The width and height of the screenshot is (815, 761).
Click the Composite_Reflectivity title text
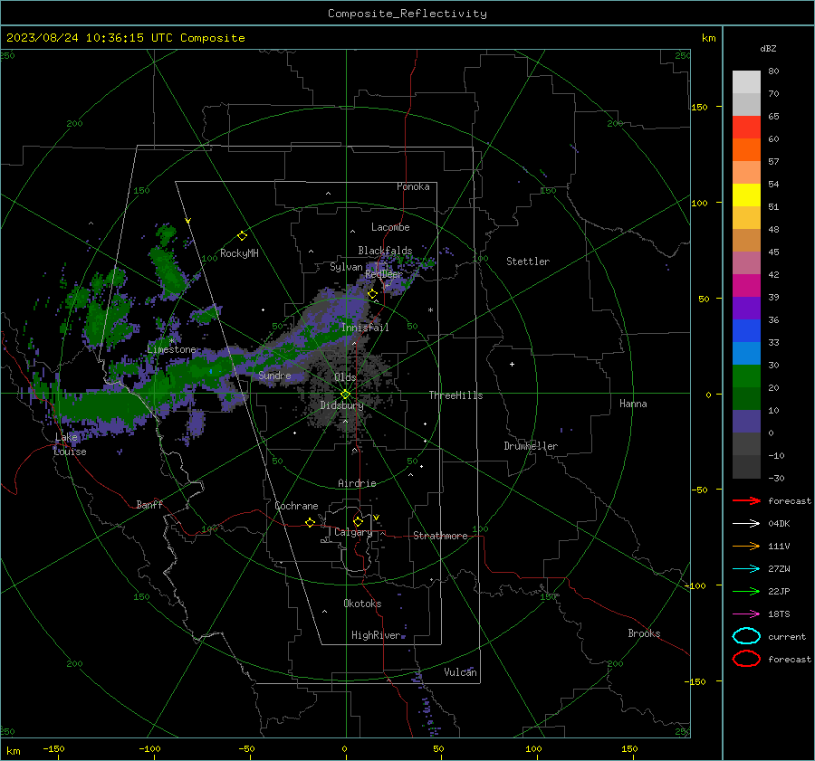point(407,14)
